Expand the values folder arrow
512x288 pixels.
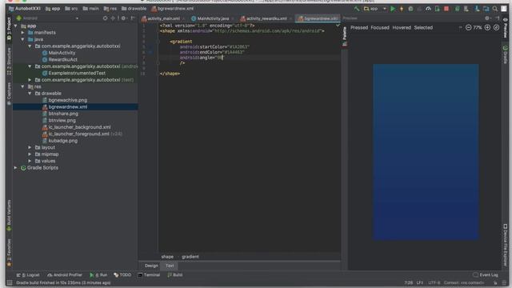click(x=30, y=161)
